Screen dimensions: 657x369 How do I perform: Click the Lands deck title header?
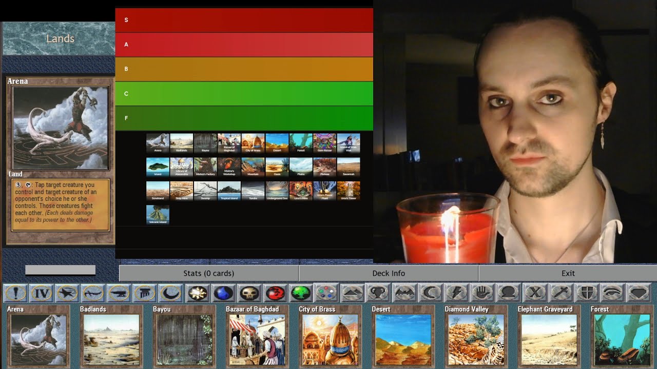point(60,38)
